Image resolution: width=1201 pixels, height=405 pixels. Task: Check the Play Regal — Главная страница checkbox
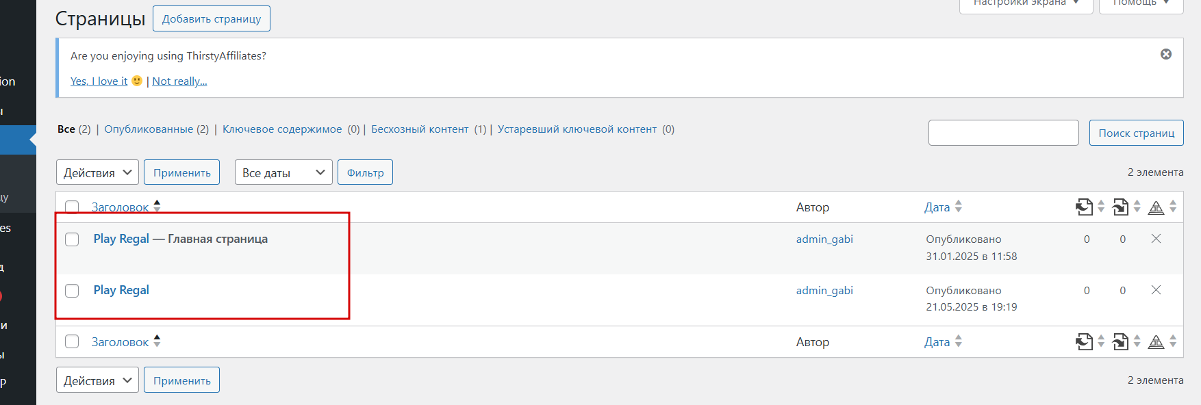(x=72, y=239)
